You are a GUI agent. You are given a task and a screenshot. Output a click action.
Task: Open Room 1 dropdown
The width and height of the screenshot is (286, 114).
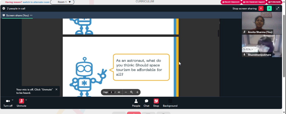pyautogui.click(x=62, y=2)
